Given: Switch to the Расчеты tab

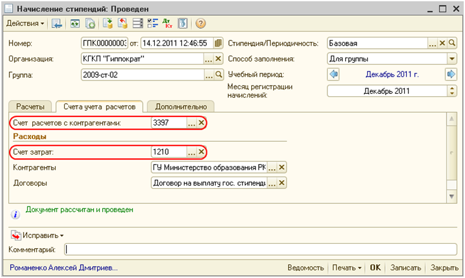Looking at the screenshot, I should pyautogui.click(x=30, y=107).
